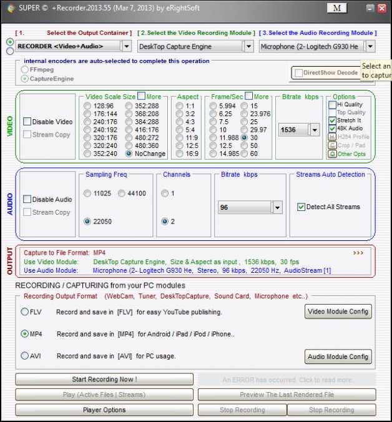The height and width of the screenshot is (422, 392).
Task: Choose 44100 sampling frequency
Action: coord(122,194)
